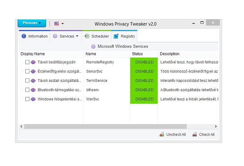Open the Registry tab
Screen dimensions: 244x166
(x=124, y=36)
